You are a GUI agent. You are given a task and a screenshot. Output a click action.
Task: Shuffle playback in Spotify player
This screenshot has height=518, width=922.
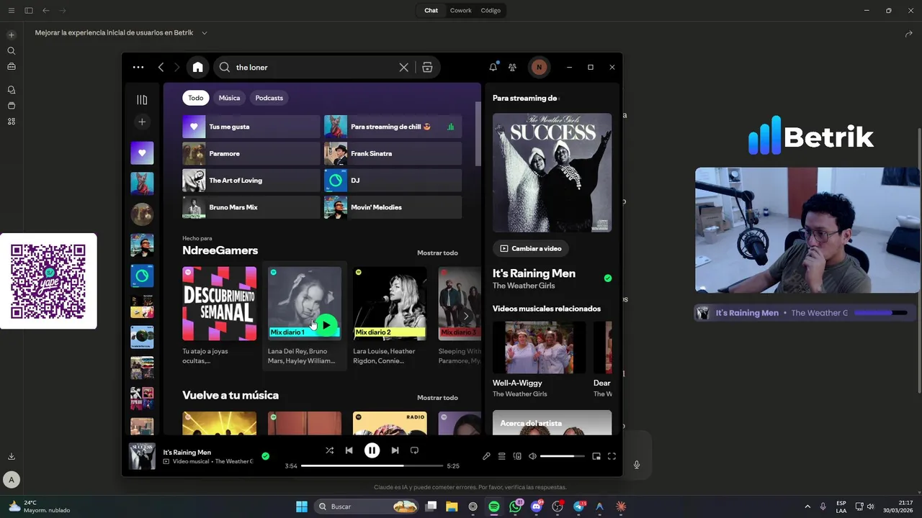(x=329, y=450)
